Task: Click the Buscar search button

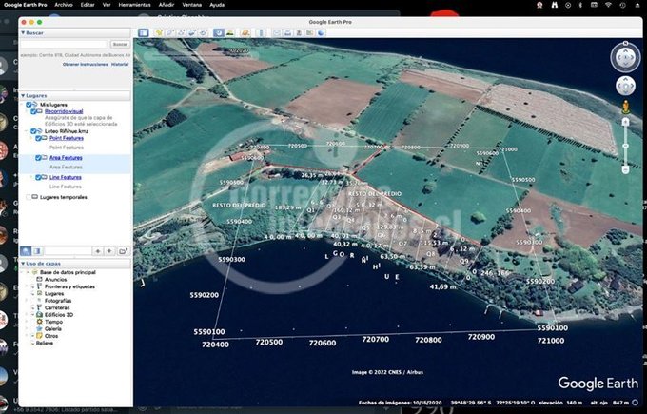Action: tap(120, 44)
